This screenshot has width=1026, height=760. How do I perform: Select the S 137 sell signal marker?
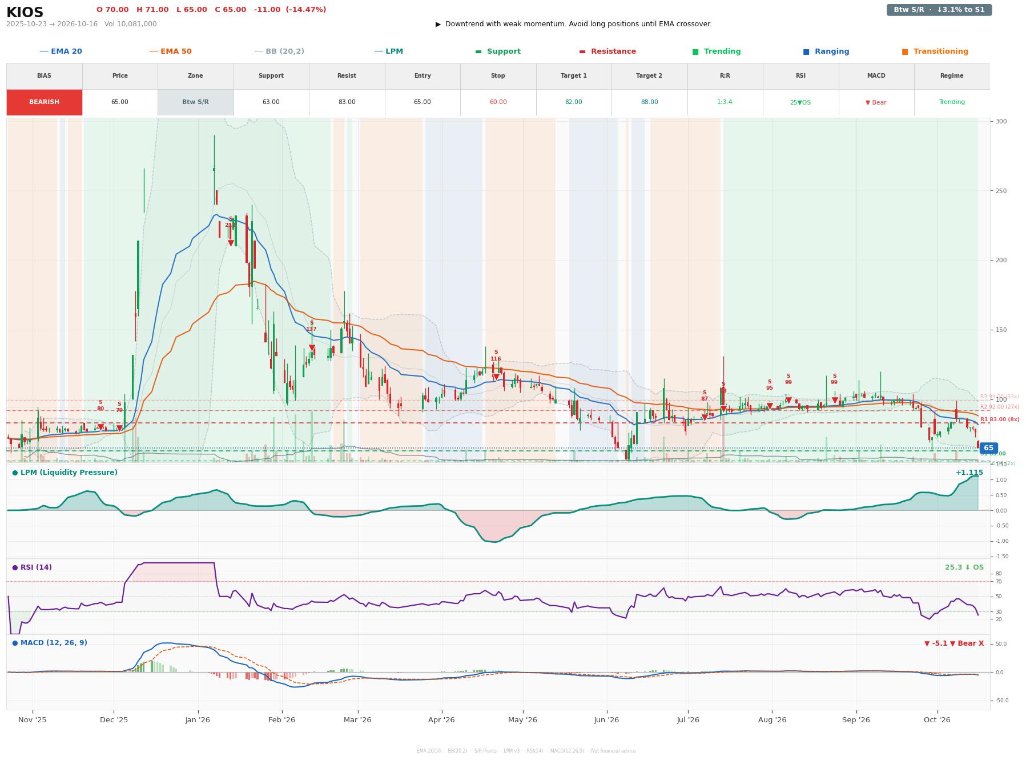pos(312,348)
